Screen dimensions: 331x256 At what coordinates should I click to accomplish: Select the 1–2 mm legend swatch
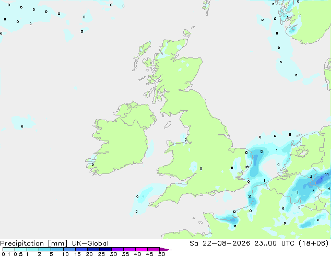[x=33, y=249]
